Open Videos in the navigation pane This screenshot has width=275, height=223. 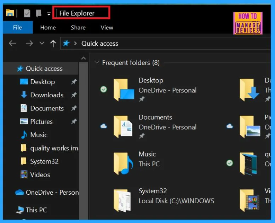(x=40, y=175)
